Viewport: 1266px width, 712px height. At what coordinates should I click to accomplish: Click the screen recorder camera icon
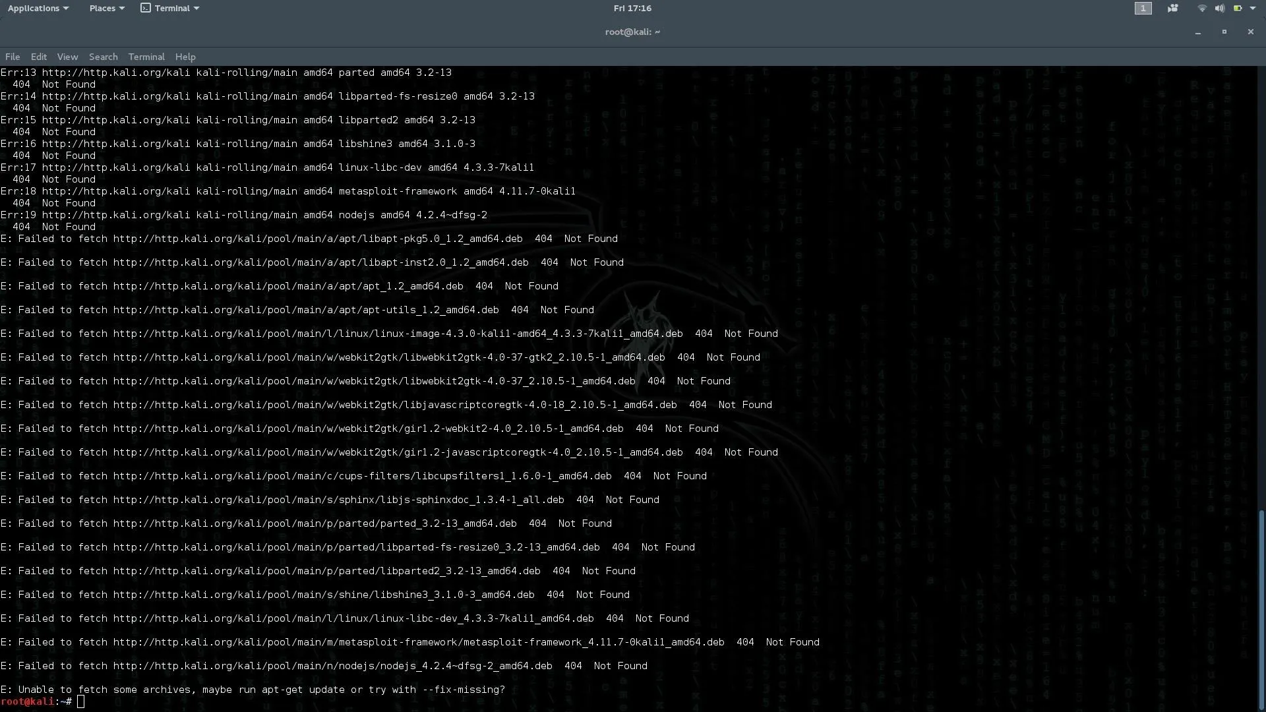(1172, 9)
